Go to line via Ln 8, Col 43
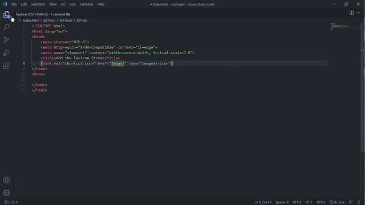Image resolution: width=365 pixels, height=205 pixels. (x=263, y=202)
